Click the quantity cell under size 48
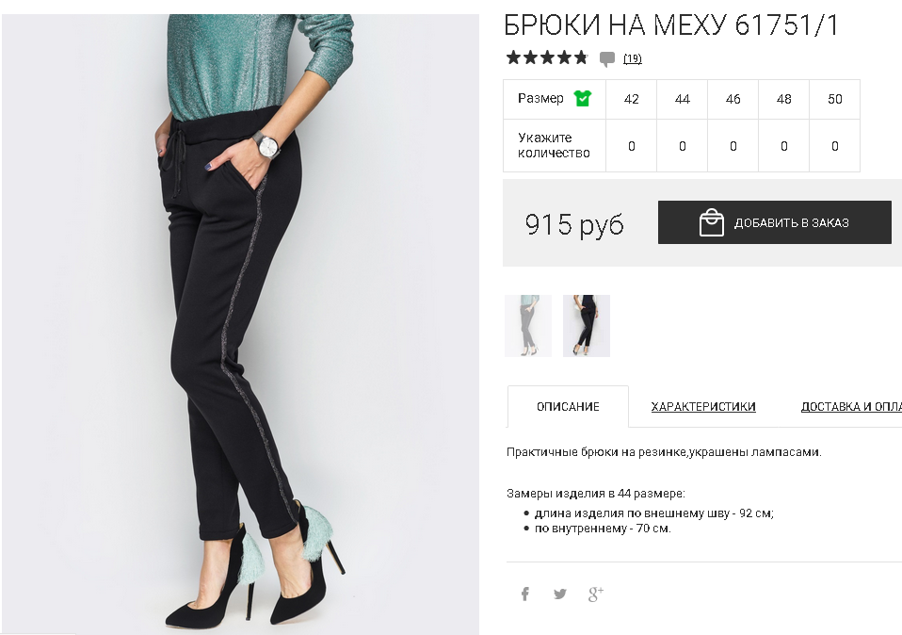 tap(783, 146)
